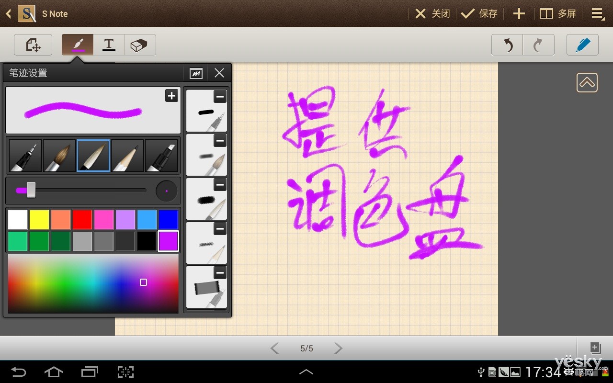The width and height of the screenshot is (613, 383).
Task: Pick the light purple color swatch
Action: [x=125, y=220]
